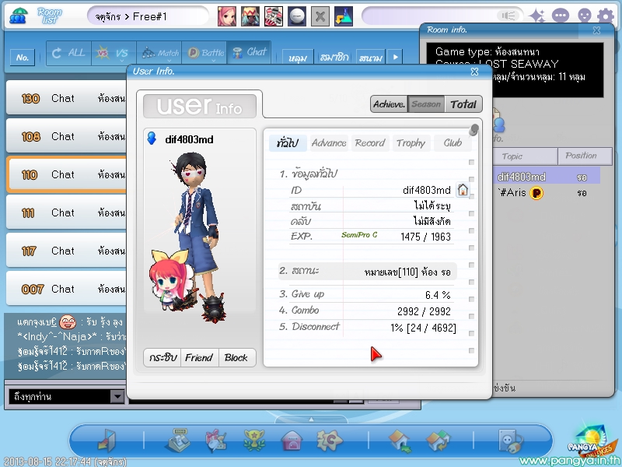The width and height of the screenshot is (622, 467).
Task: Select the Total view button
Action: coord(463,104)
